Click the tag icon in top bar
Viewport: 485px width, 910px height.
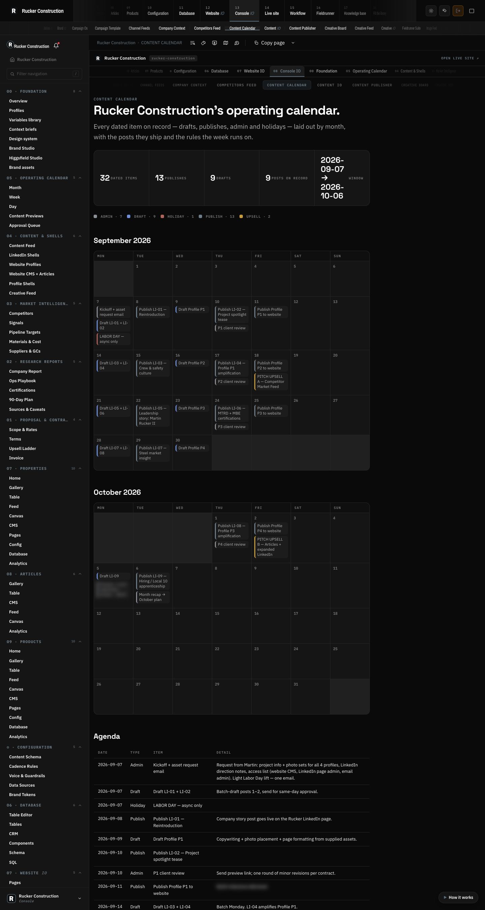(444, 11)
